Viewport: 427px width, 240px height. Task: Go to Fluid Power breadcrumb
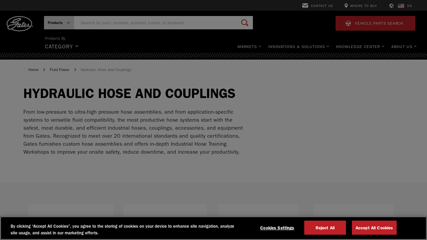[x=59, y=70]
